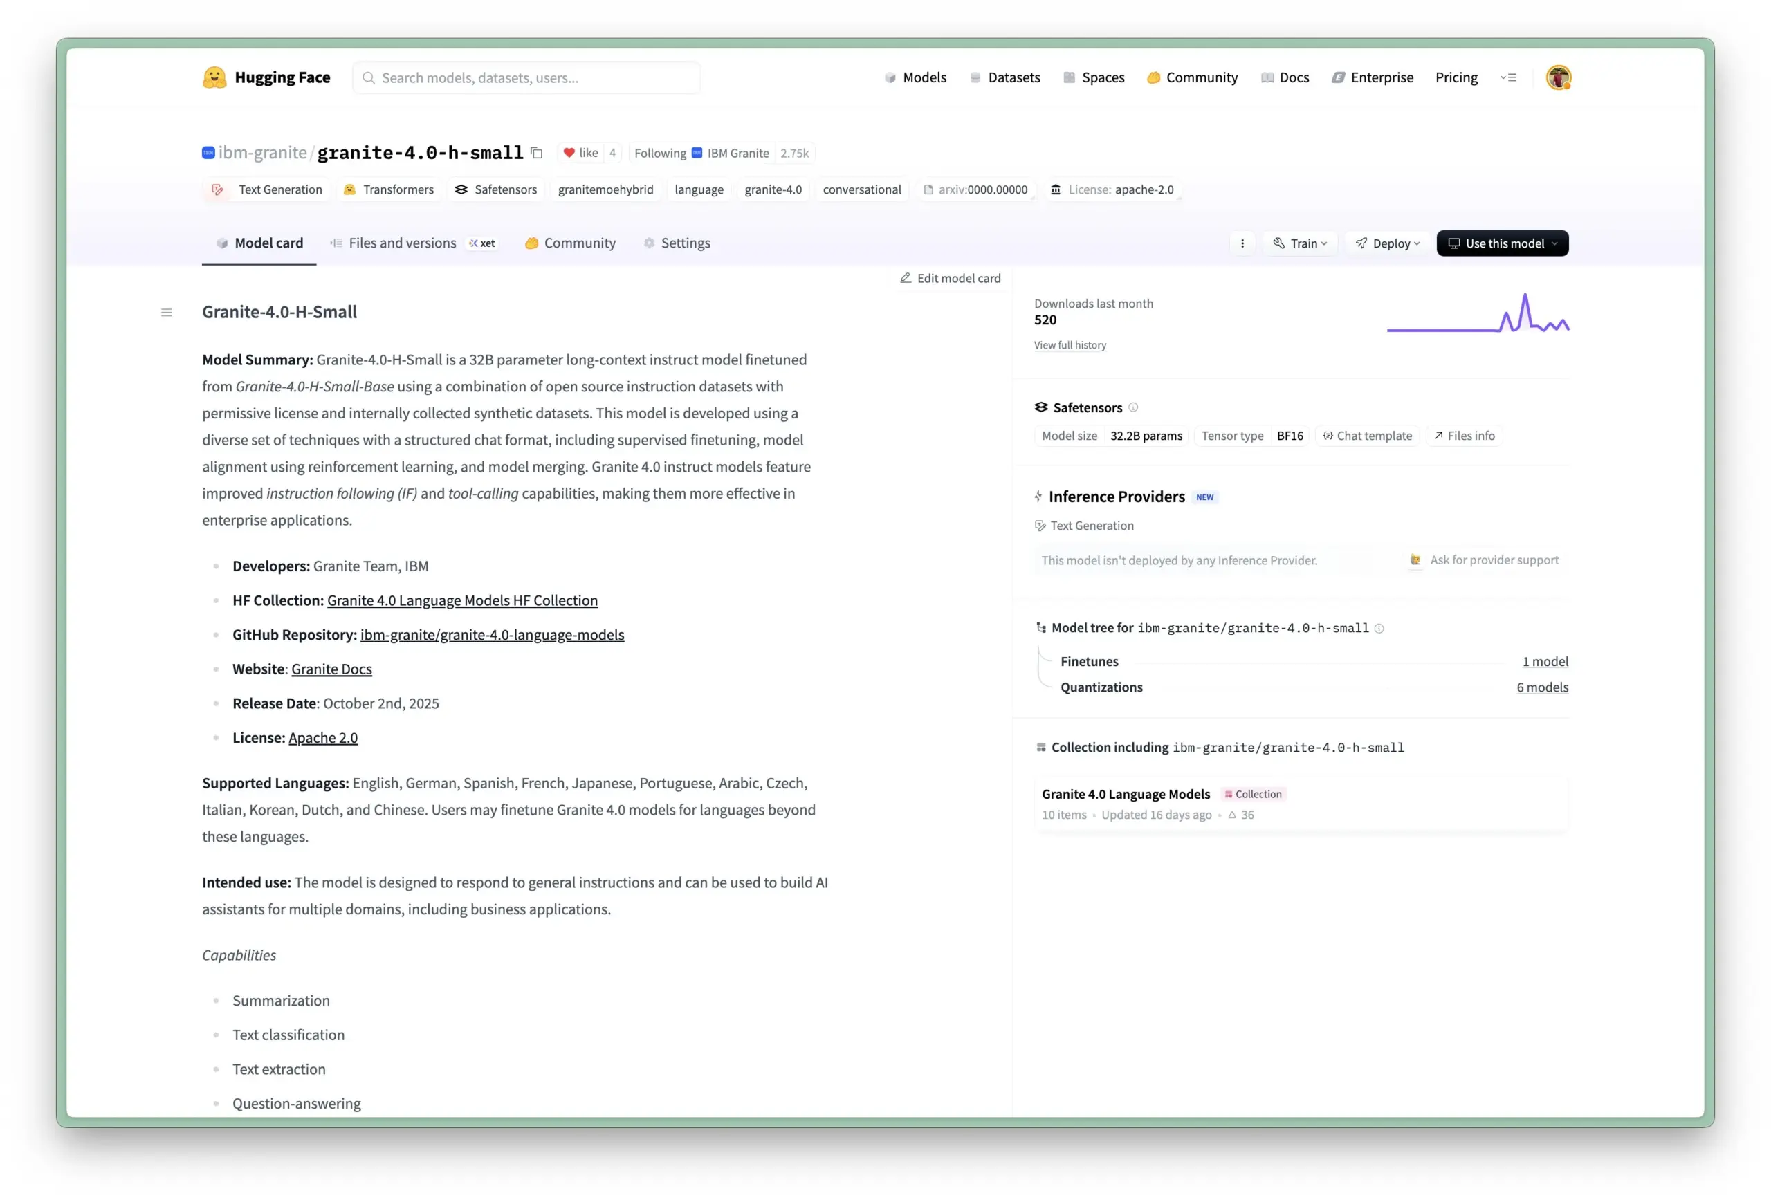This screenshot has width=1771, height=1202.
Task: Open the navbar overflow menu icon beside Pricing
Action: [1510, 77]
